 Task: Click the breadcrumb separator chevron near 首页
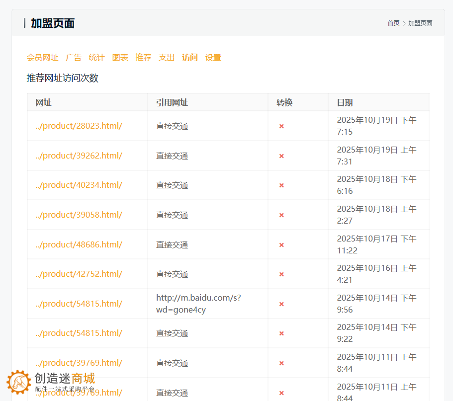(403, 22)
